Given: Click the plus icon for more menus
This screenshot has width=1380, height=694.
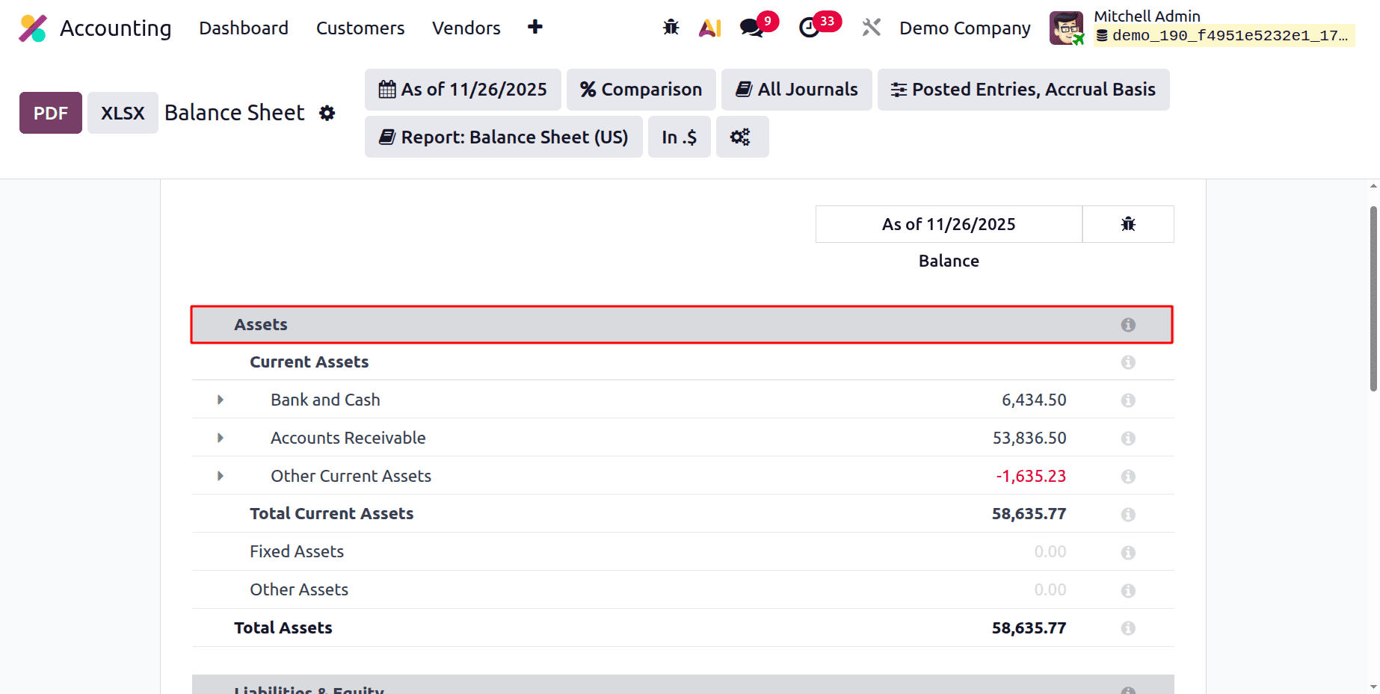Looking at the screenshot, I should (535, 27).
